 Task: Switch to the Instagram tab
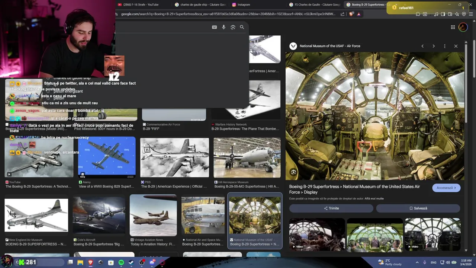coord(244,4)
